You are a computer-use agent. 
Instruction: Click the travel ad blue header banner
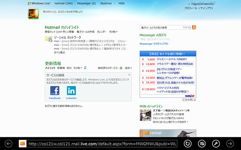[168, 54]
